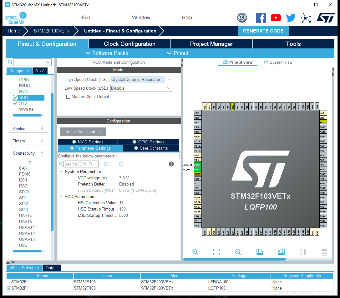
Task: Click the ST community network icon
Action: (306, 18)
